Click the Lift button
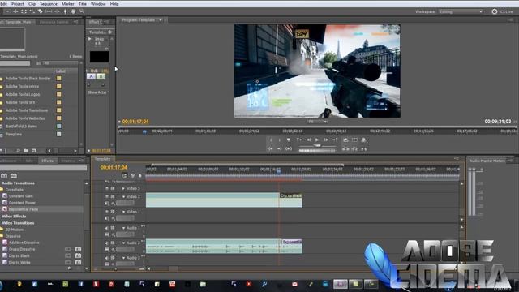 [345, 149]
